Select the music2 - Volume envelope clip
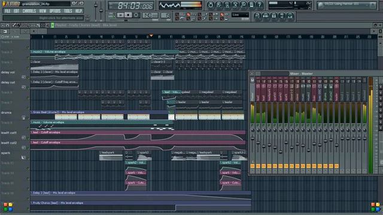The height and width of the screenshot is (215, 383). (x=105, y=52)
